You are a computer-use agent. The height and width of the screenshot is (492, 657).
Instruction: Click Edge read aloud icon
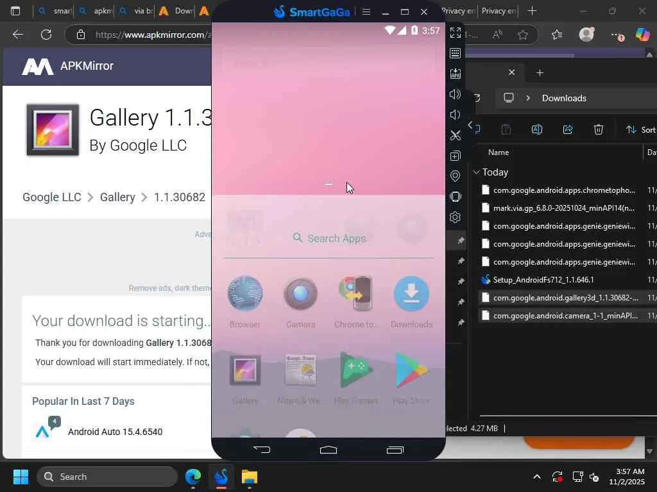tap(497, 35)
